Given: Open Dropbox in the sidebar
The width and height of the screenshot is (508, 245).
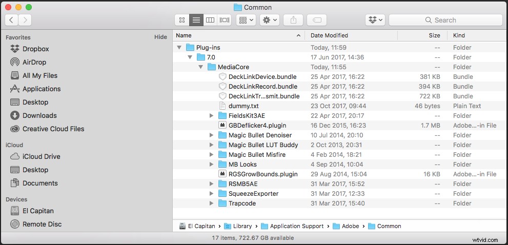Looking at the screenshot, I should click(x=36, y=49).
